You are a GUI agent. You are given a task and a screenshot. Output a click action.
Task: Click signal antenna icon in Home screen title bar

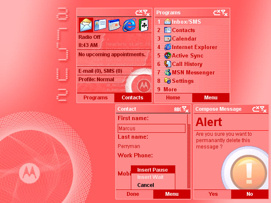pos(147,13)
